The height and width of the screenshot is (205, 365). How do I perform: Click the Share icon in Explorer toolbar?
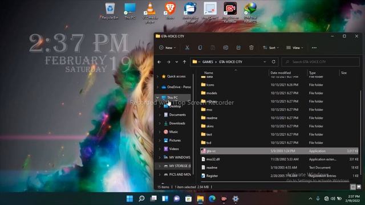[238, 48]
